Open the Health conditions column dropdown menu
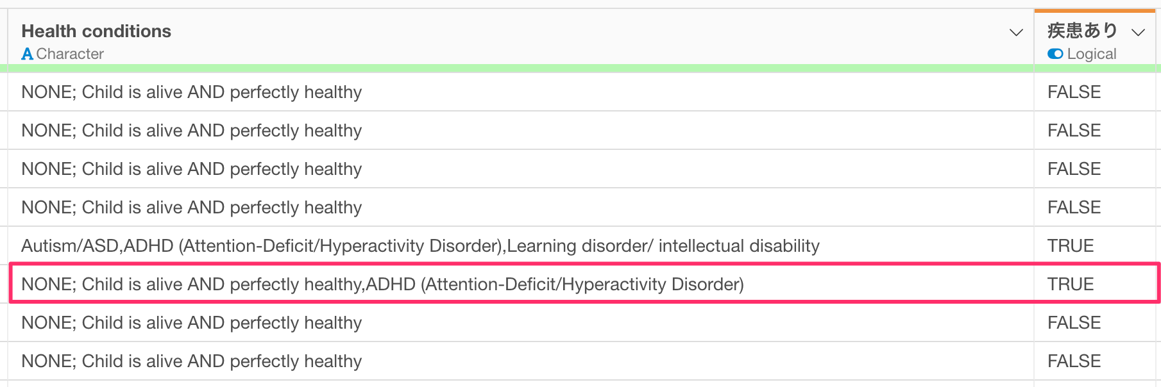This screenshot has width=1161, height=387. 1016,33
